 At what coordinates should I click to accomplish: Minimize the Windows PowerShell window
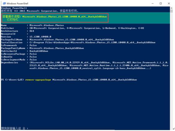(153, 3)
